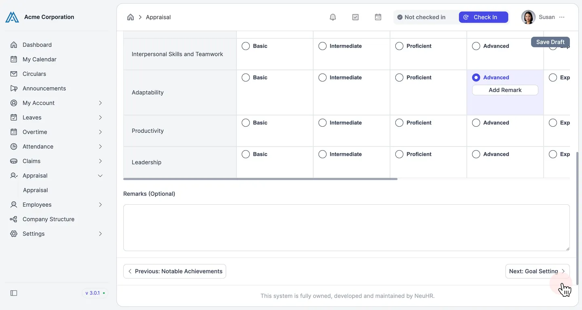This screenshot has height=310, width=582.
Task: Click the selected Advanced radio for Adaptability
Action: click(476, 77)
